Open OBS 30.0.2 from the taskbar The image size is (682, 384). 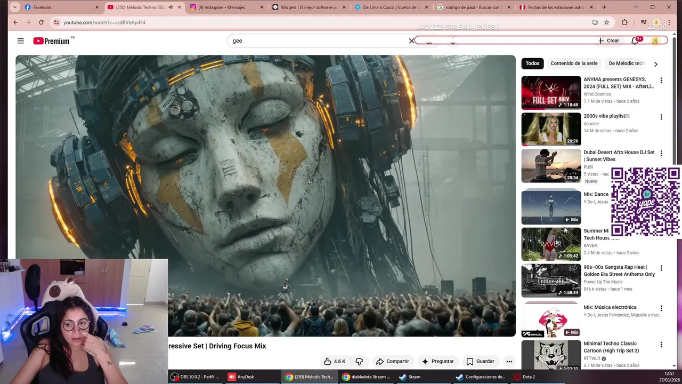196,377
